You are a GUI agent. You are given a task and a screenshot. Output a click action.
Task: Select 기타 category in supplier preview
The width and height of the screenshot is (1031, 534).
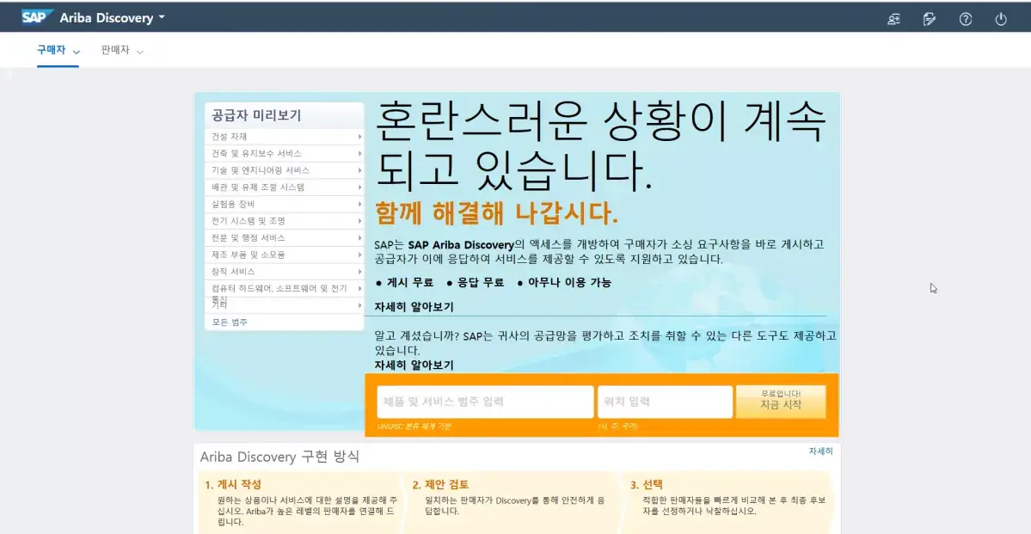click(219, 305)
